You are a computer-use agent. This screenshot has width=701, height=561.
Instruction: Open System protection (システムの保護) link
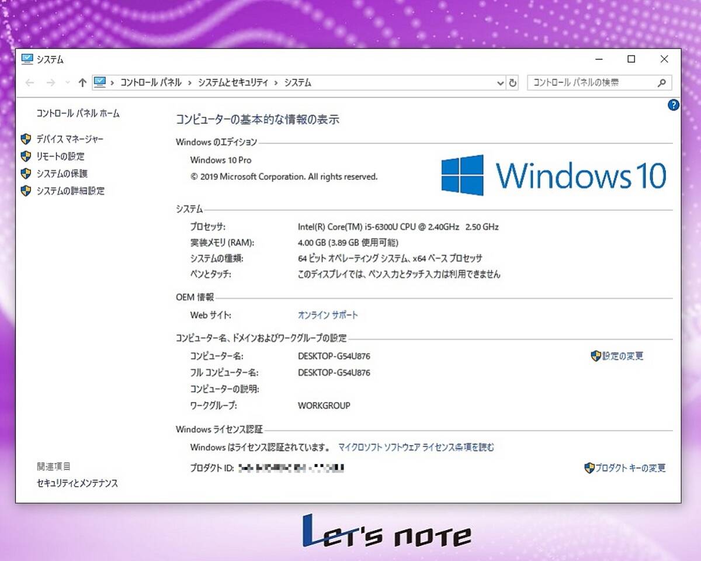[62, 174]
